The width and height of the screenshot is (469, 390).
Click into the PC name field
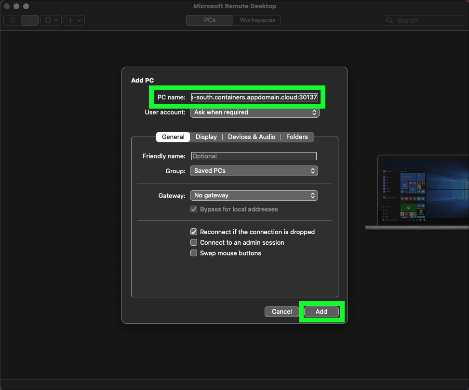(x=255, y=97)
